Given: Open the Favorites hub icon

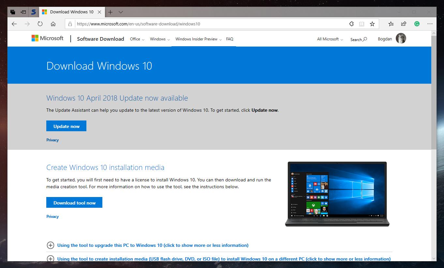Looking at the screenshot, I should pos(391,24).
